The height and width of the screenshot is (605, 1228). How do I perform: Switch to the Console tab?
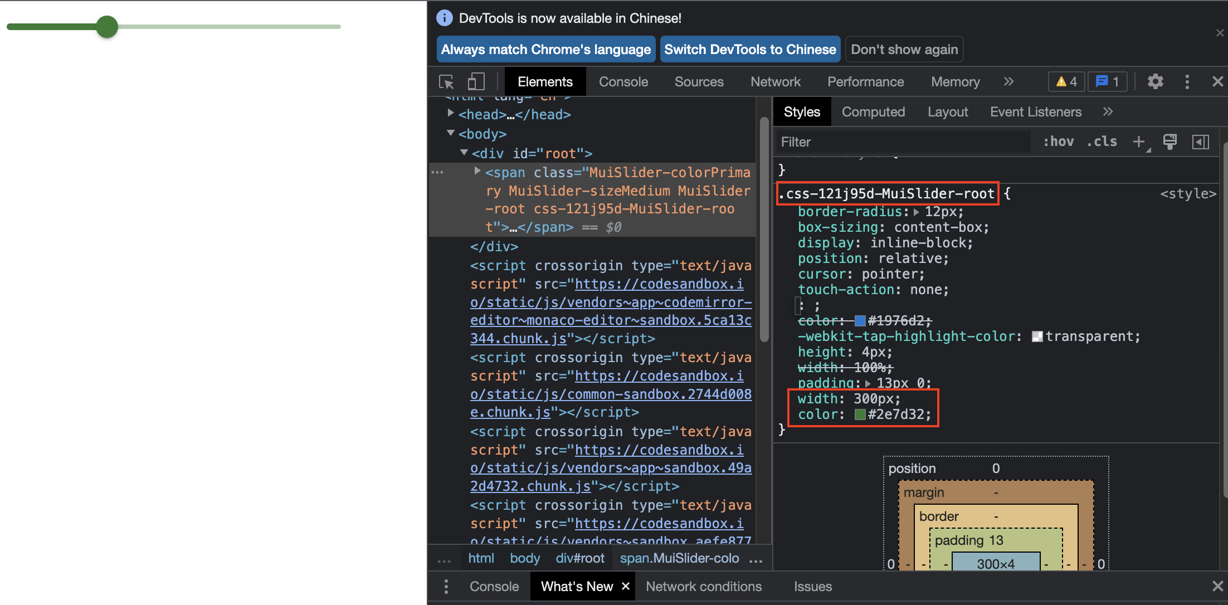[622, 81]
